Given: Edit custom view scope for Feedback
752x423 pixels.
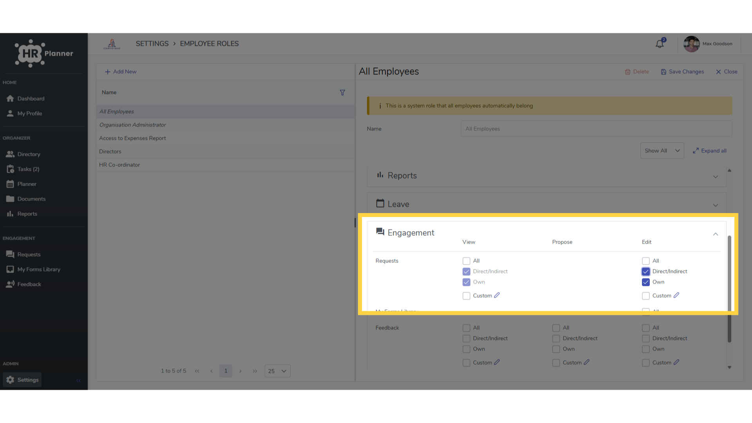Looking at the screenshot, I should pyautogui.click(x=497, y=362).
